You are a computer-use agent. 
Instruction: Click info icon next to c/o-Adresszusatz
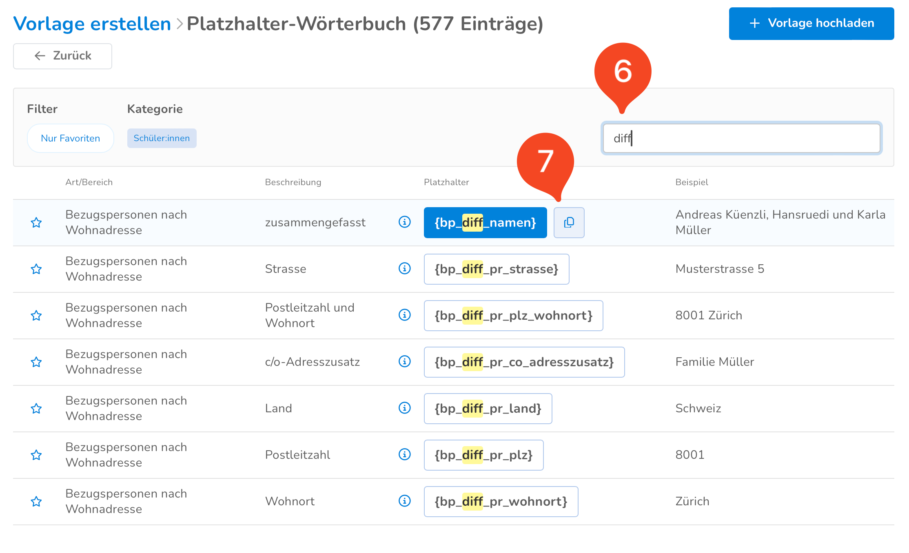pos(404,362)
